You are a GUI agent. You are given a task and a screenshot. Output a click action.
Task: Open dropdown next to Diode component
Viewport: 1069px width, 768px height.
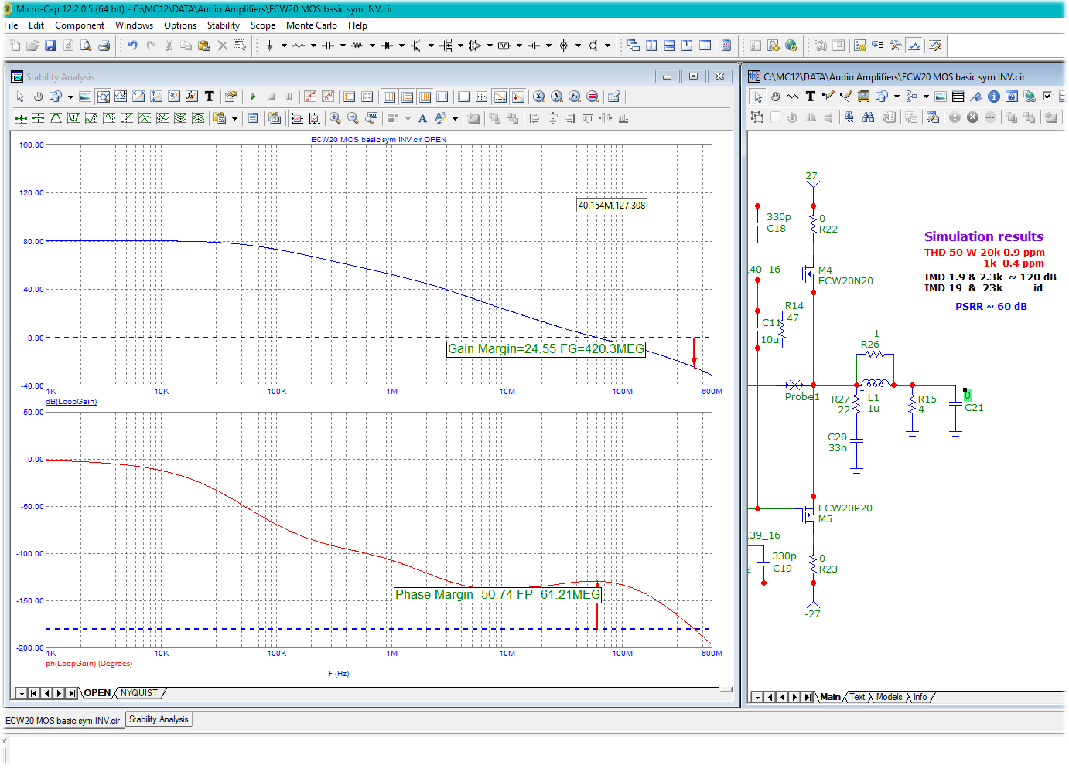pos(401,46)
